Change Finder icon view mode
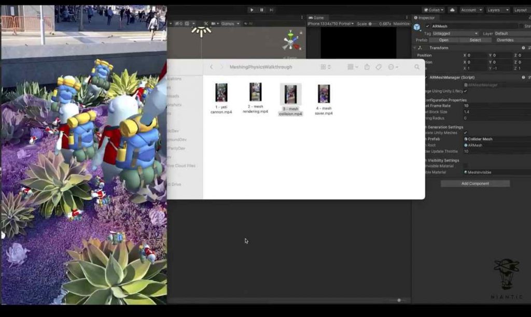This screenshot has width=531, height=317. click(326, 67)
